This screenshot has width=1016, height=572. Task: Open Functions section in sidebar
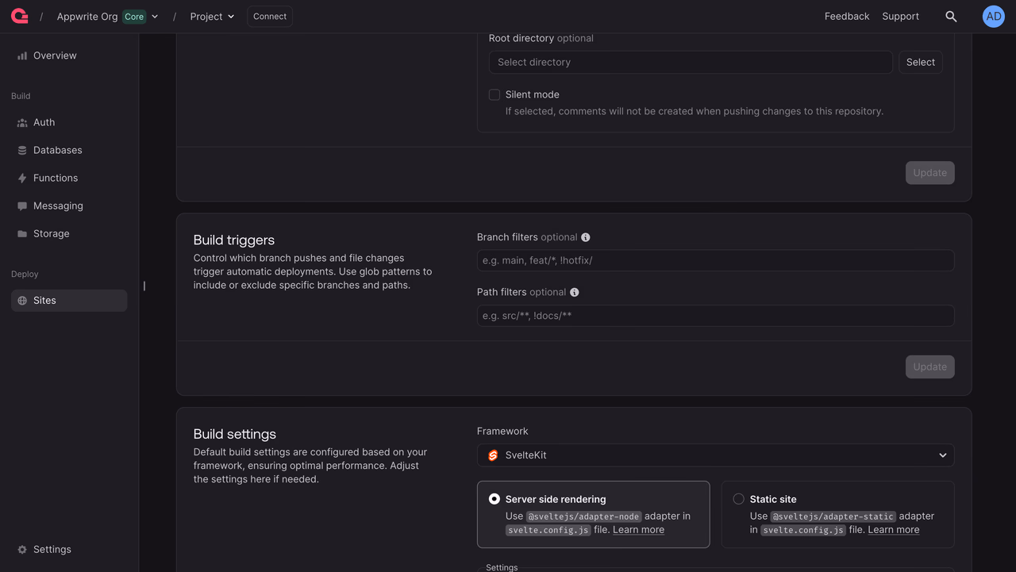click(69, 178)
